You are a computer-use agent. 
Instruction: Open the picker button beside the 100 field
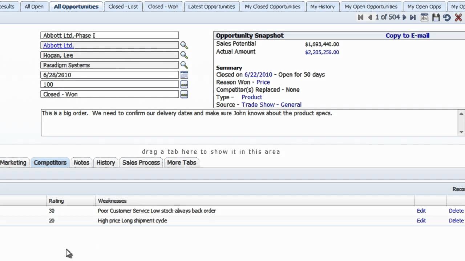(x=184, y=84)
